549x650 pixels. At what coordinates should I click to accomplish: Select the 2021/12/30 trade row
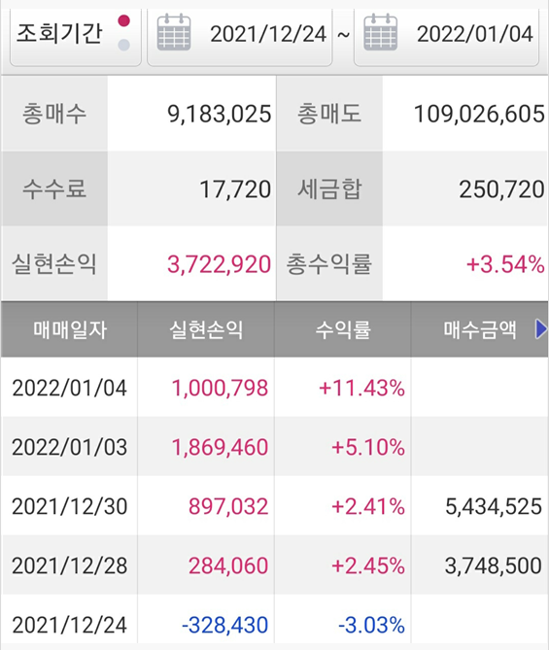click(x=274, y=506)
